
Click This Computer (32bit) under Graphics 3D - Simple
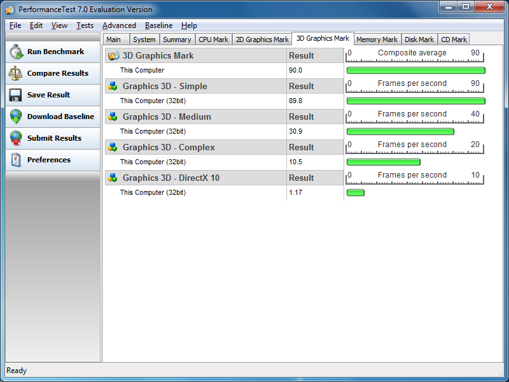click(153, 101)
